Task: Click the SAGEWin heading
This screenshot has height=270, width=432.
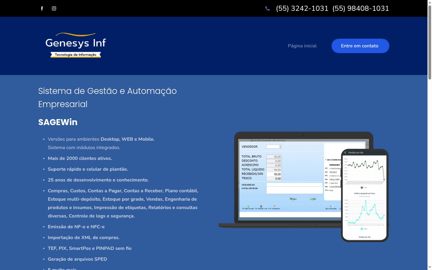Action: pos(58,122)
